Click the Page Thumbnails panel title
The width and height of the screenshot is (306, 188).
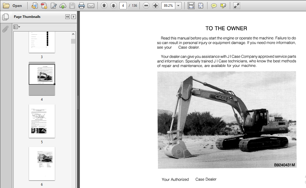click(27, 17)
